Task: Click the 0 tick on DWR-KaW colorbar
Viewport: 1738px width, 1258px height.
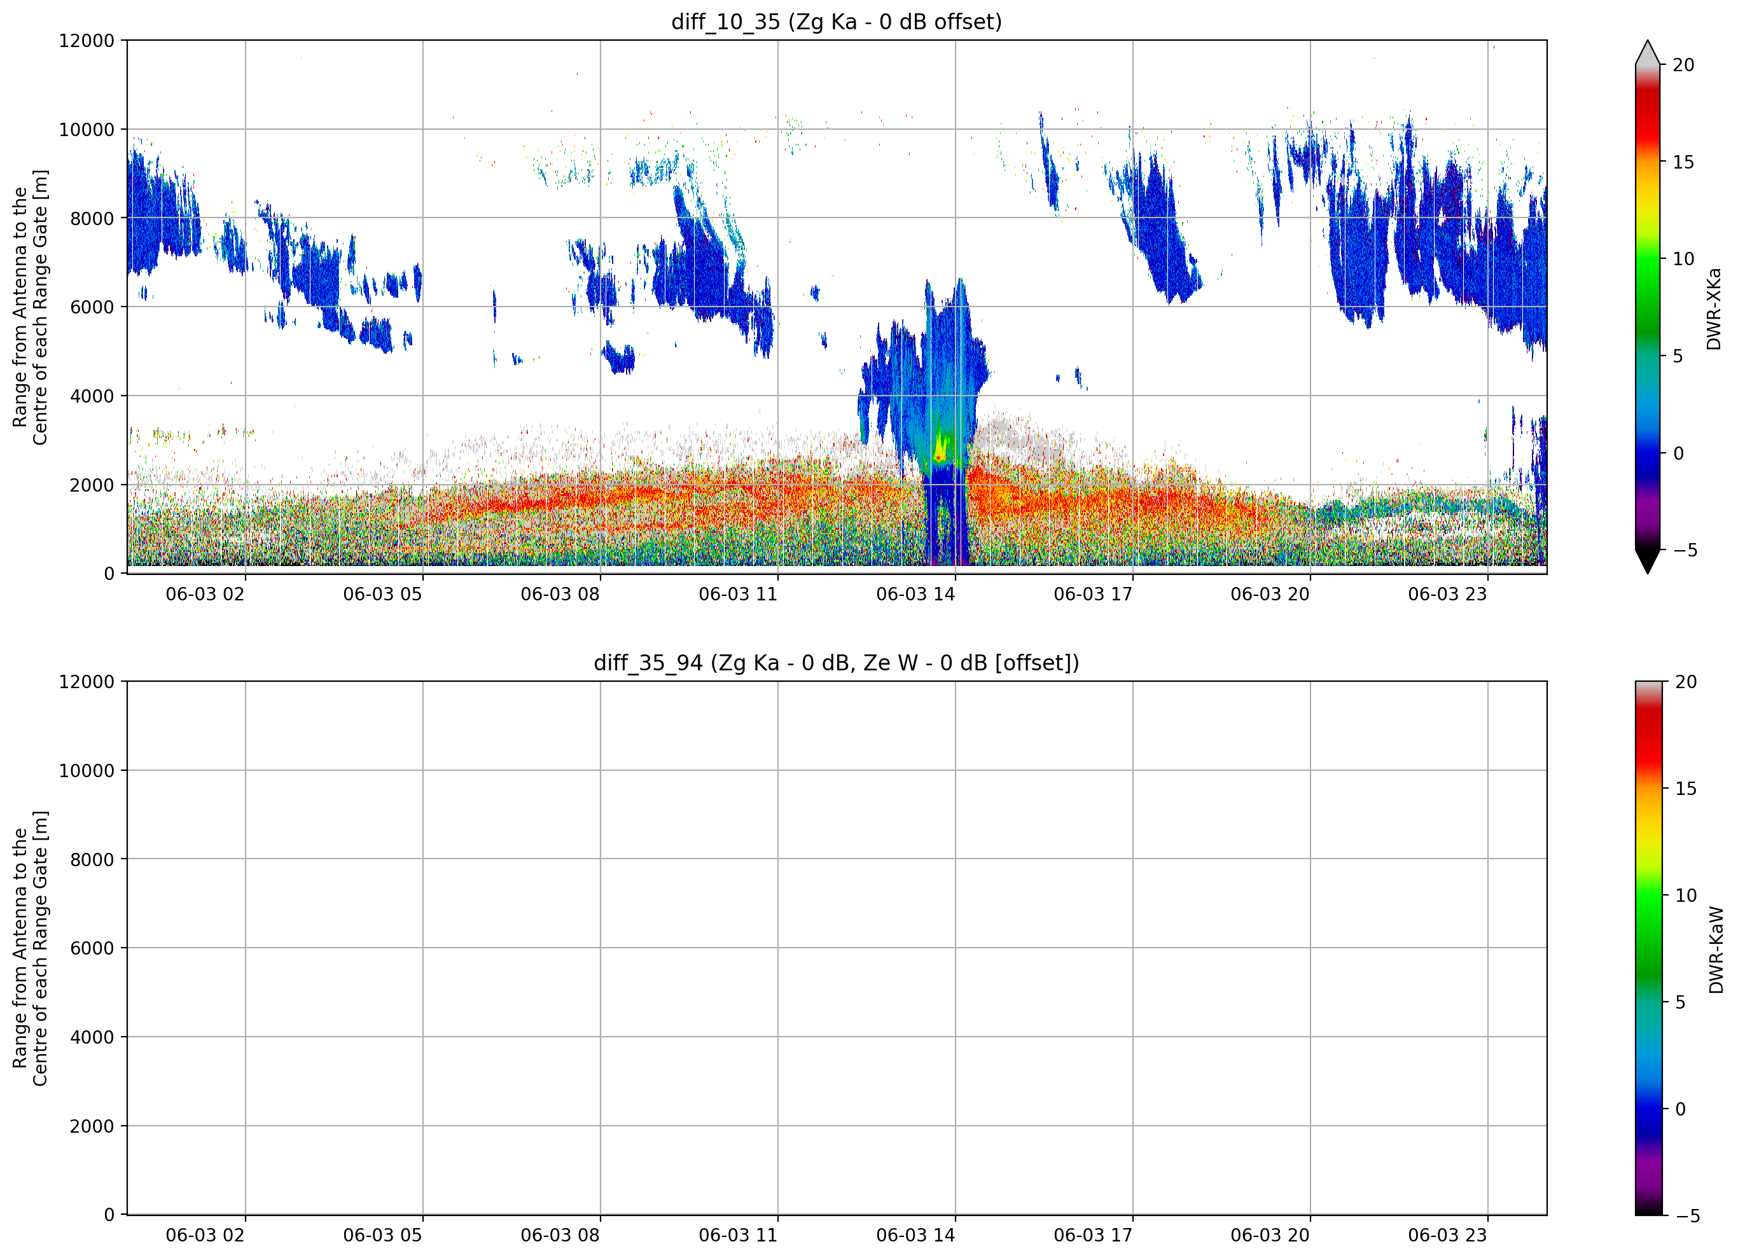Action: 1681,1109
